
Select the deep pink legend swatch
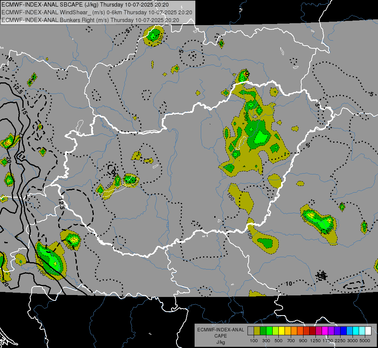pos(319,331)
